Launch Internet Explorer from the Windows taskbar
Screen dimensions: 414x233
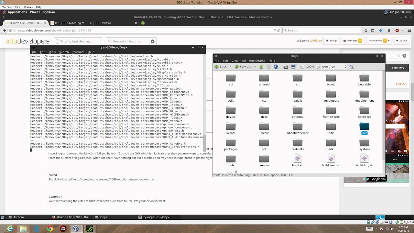[x=10, y=228]
